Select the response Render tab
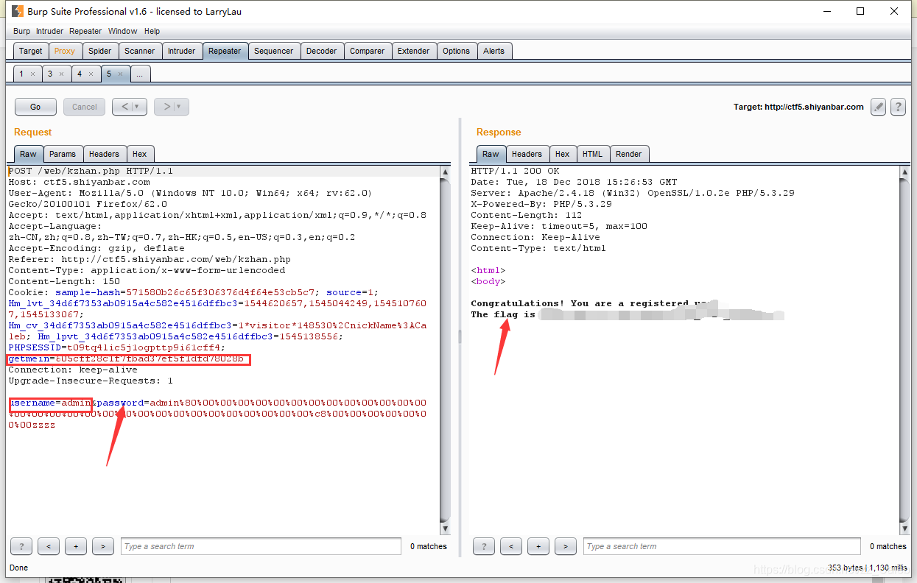This screenshot has width=917, height=583. [x=629, y=154]
